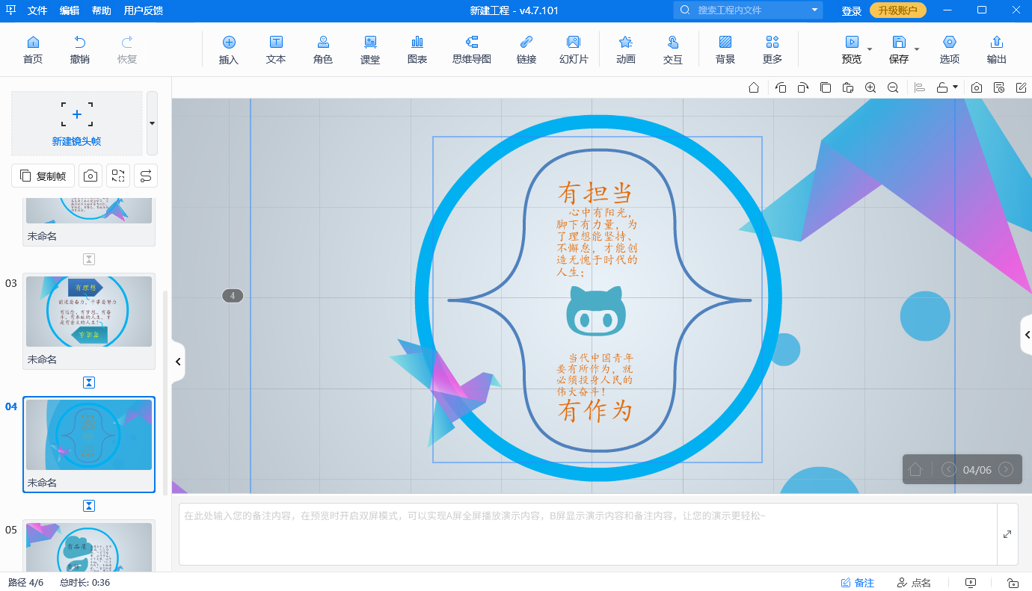Viewport: 1032px width, 591px height.
Task: Export the project with 输出
Action: (997, 49)
